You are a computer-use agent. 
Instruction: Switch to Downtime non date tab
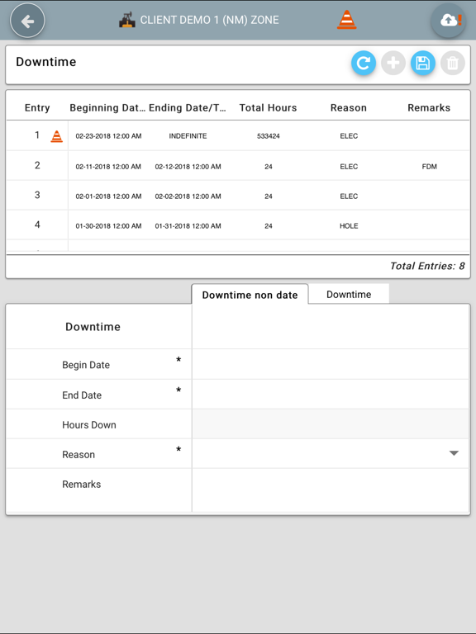pos(250,295)
